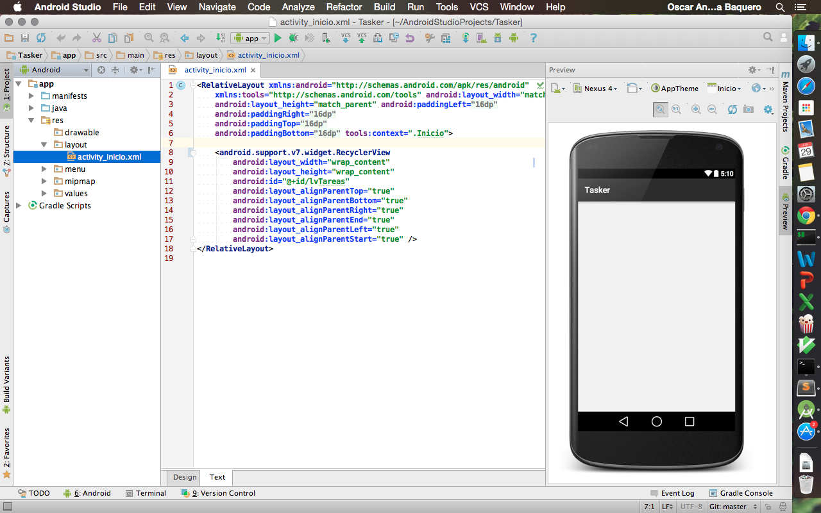Viewport: 821px width, 513px height.
Task: Toggle the Gradle side panel
Action: point(785,163)
